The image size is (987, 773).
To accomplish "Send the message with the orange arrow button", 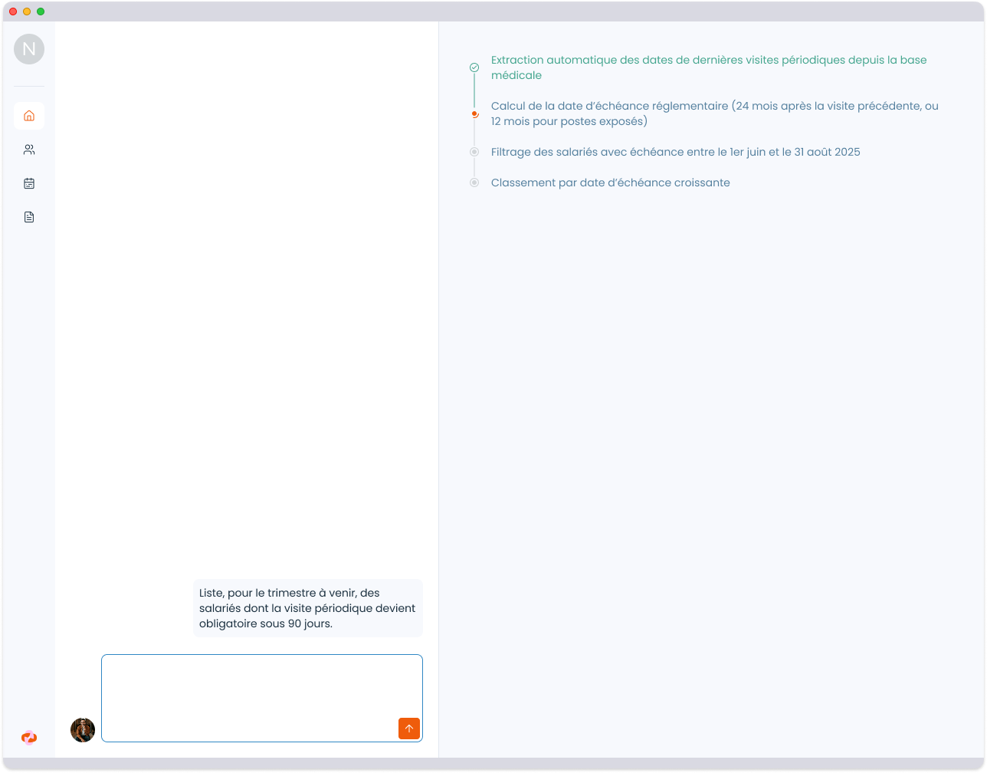I will (x=409, y=729).
